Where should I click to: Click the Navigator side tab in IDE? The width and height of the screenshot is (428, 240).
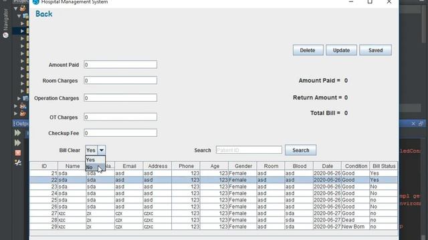[x=5, y=23]
